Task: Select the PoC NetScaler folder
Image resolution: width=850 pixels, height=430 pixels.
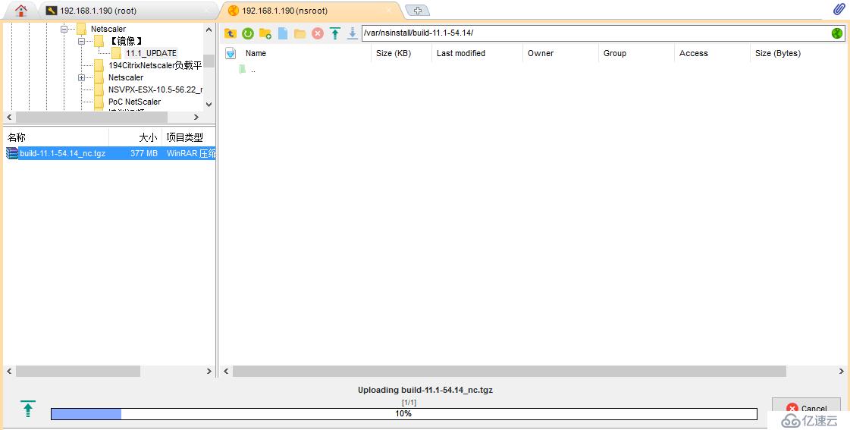Action: pos(134,102)
